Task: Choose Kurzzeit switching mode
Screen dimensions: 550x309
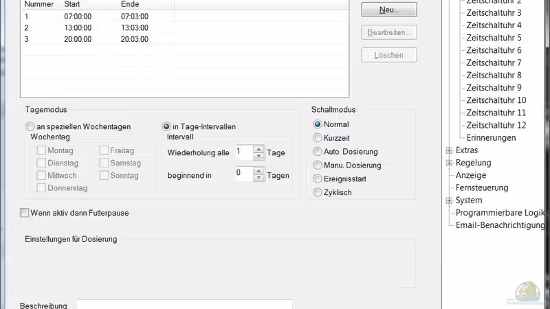Action: [318, 138]
